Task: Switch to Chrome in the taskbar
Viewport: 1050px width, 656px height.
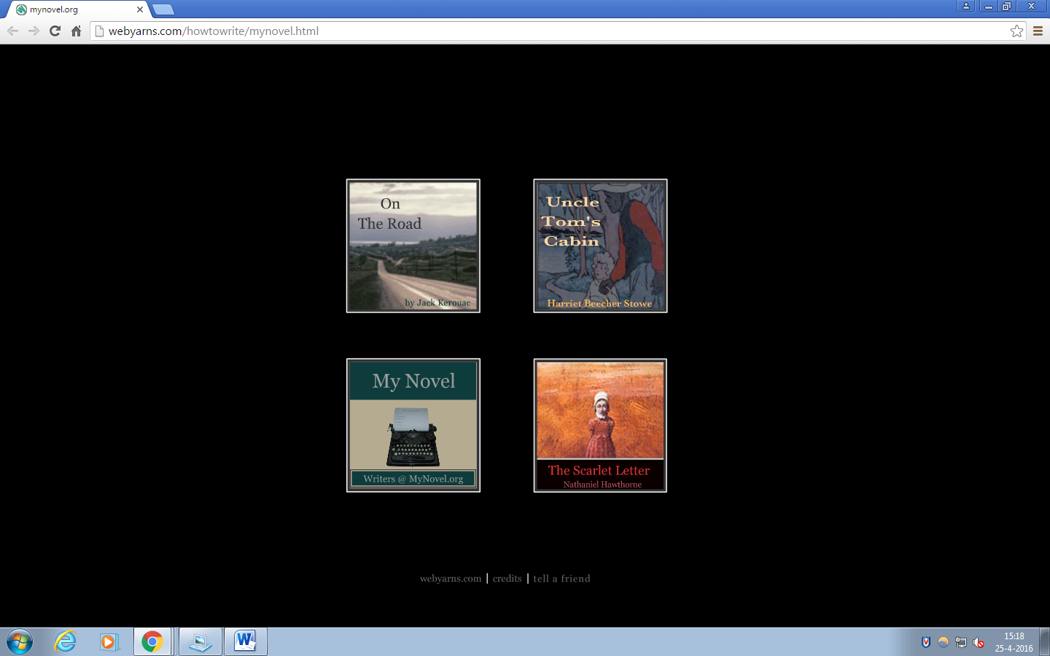Action: [152, 641]
